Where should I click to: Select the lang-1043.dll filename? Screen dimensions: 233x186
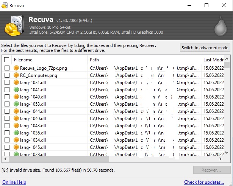(x=33, y=126)
